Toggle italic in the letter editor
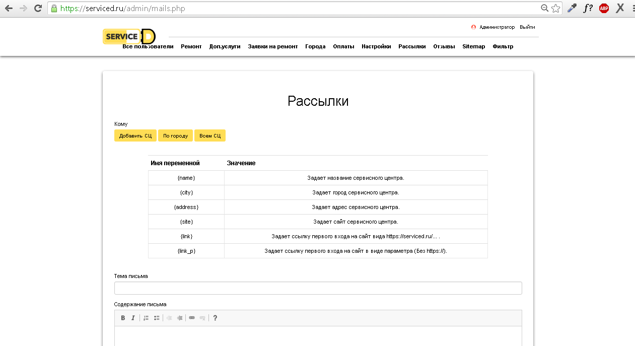 click(133, 318)
